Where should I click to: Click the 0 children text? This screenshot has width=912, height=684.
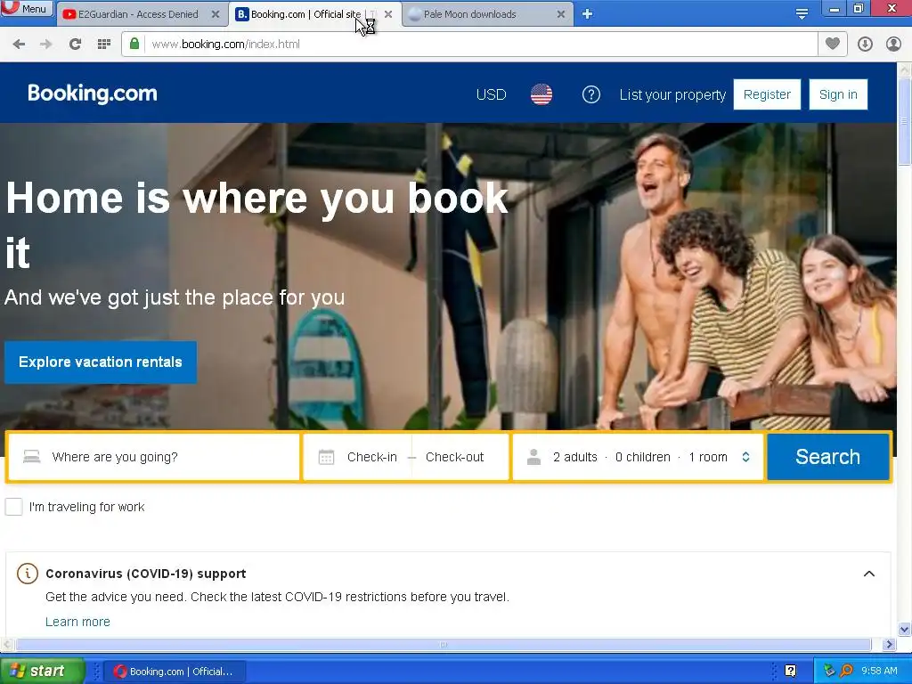coord(643,457)
